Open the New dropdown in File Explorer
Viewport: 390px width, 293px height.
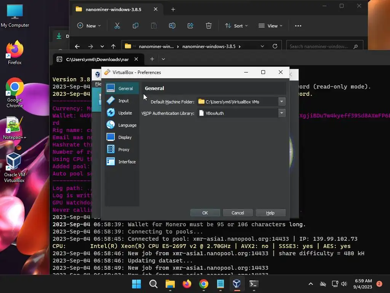[89, 26]
